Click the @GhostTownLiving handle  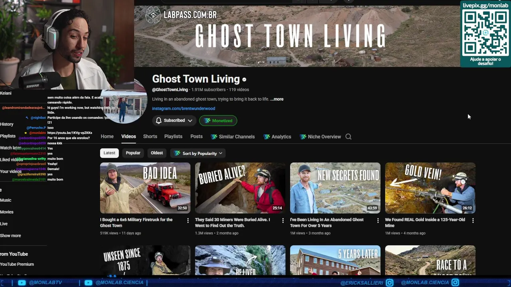tap(170, 90)
